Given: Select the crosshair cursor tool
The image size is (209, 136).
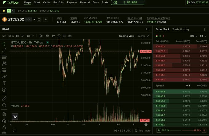Looking at the screenshot, I should pos(4,44).
